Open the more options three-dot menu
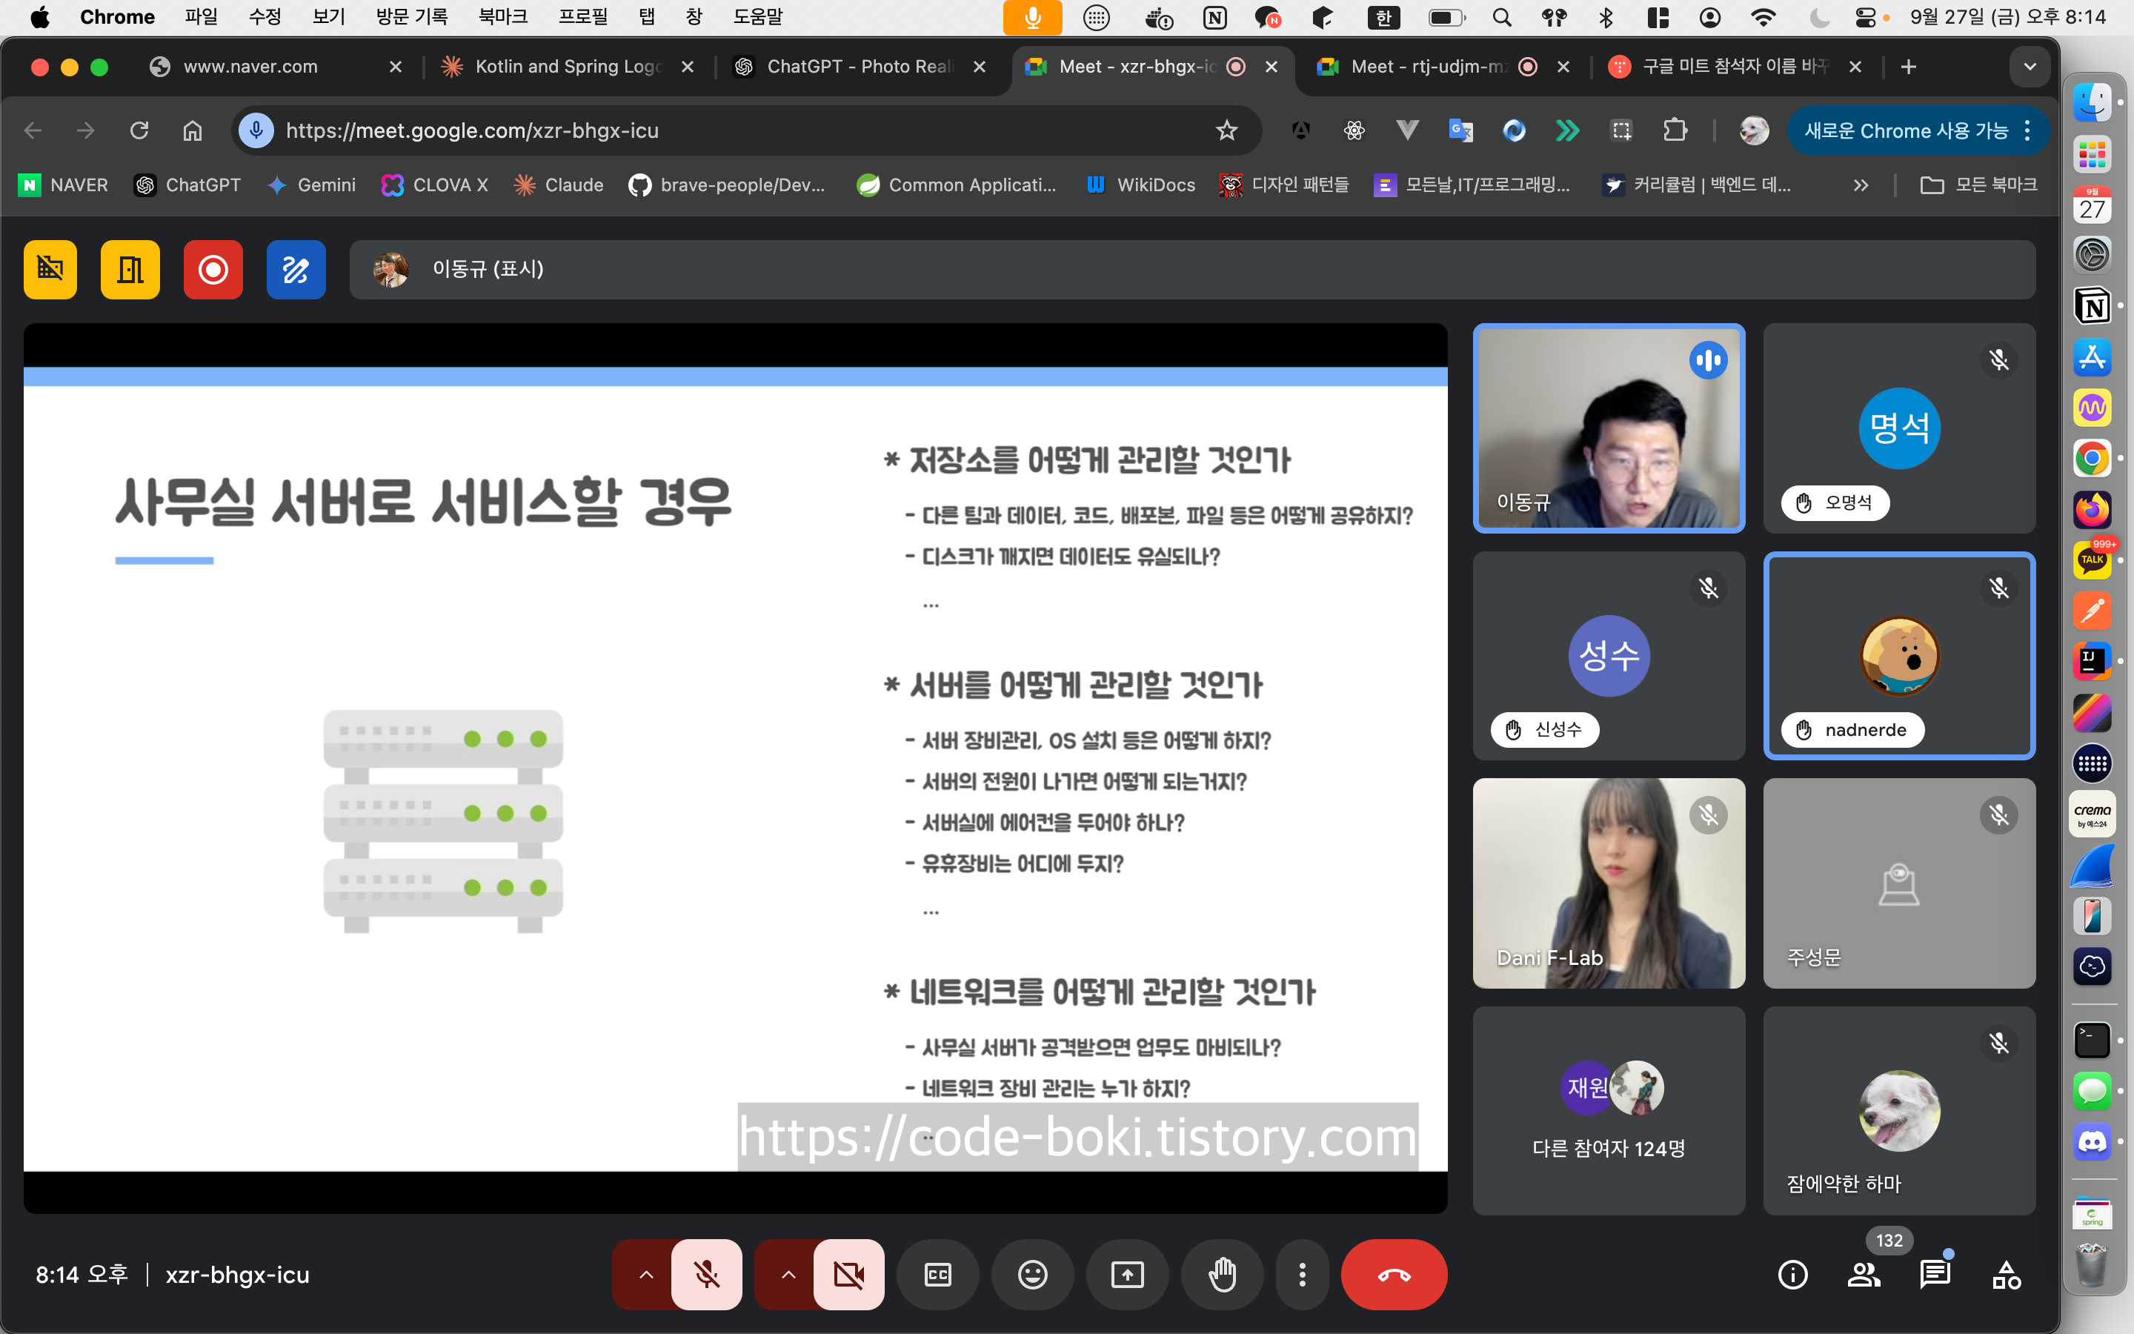The image size is (2134, 1334). 1302,1274
